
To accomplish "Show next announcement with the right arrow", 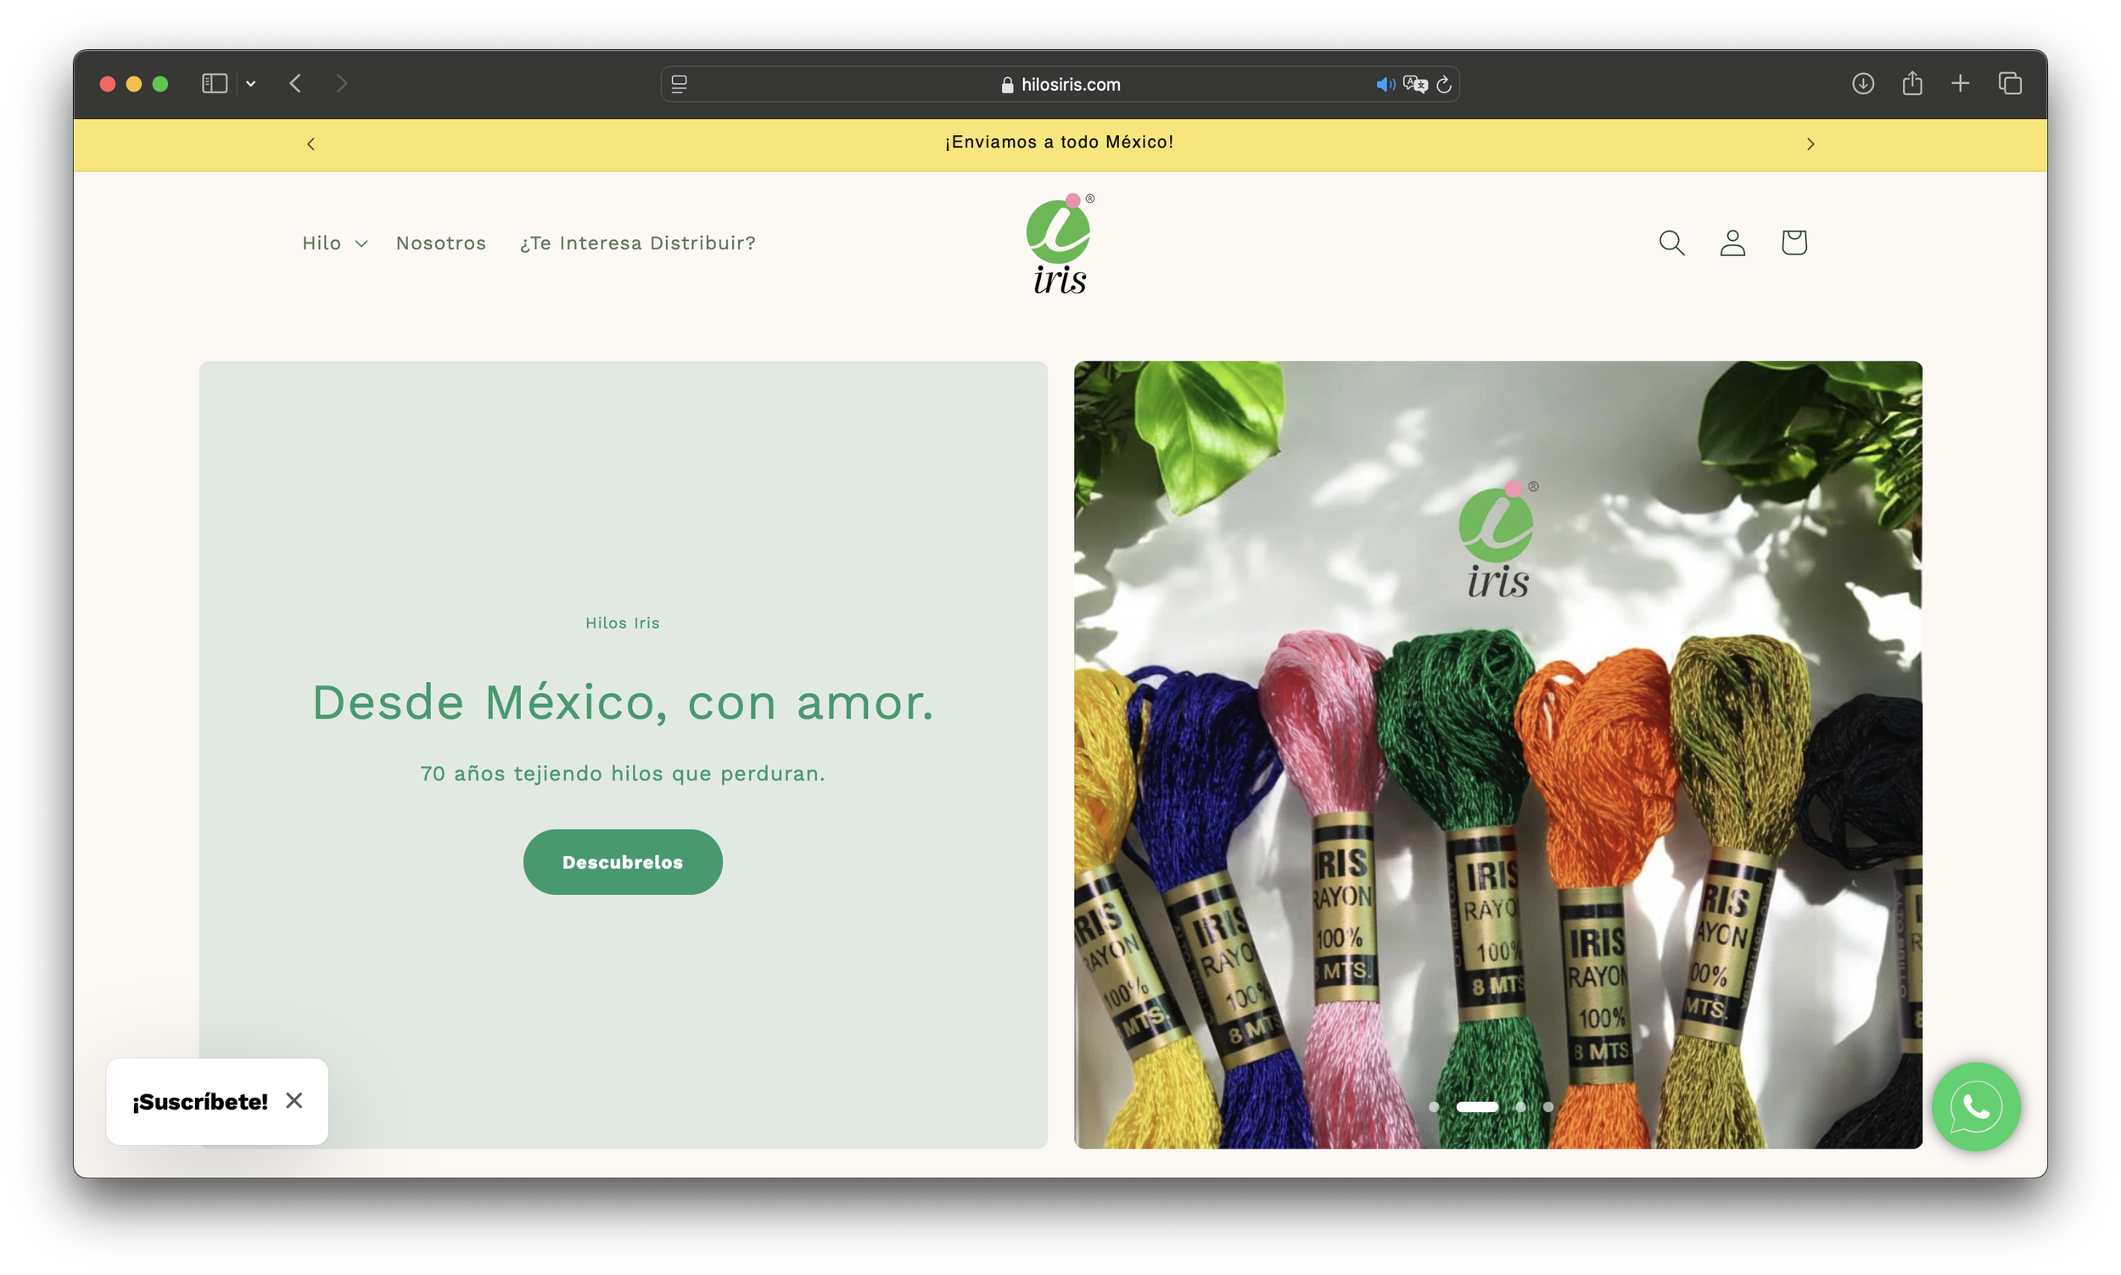I will click(1810, 144).
